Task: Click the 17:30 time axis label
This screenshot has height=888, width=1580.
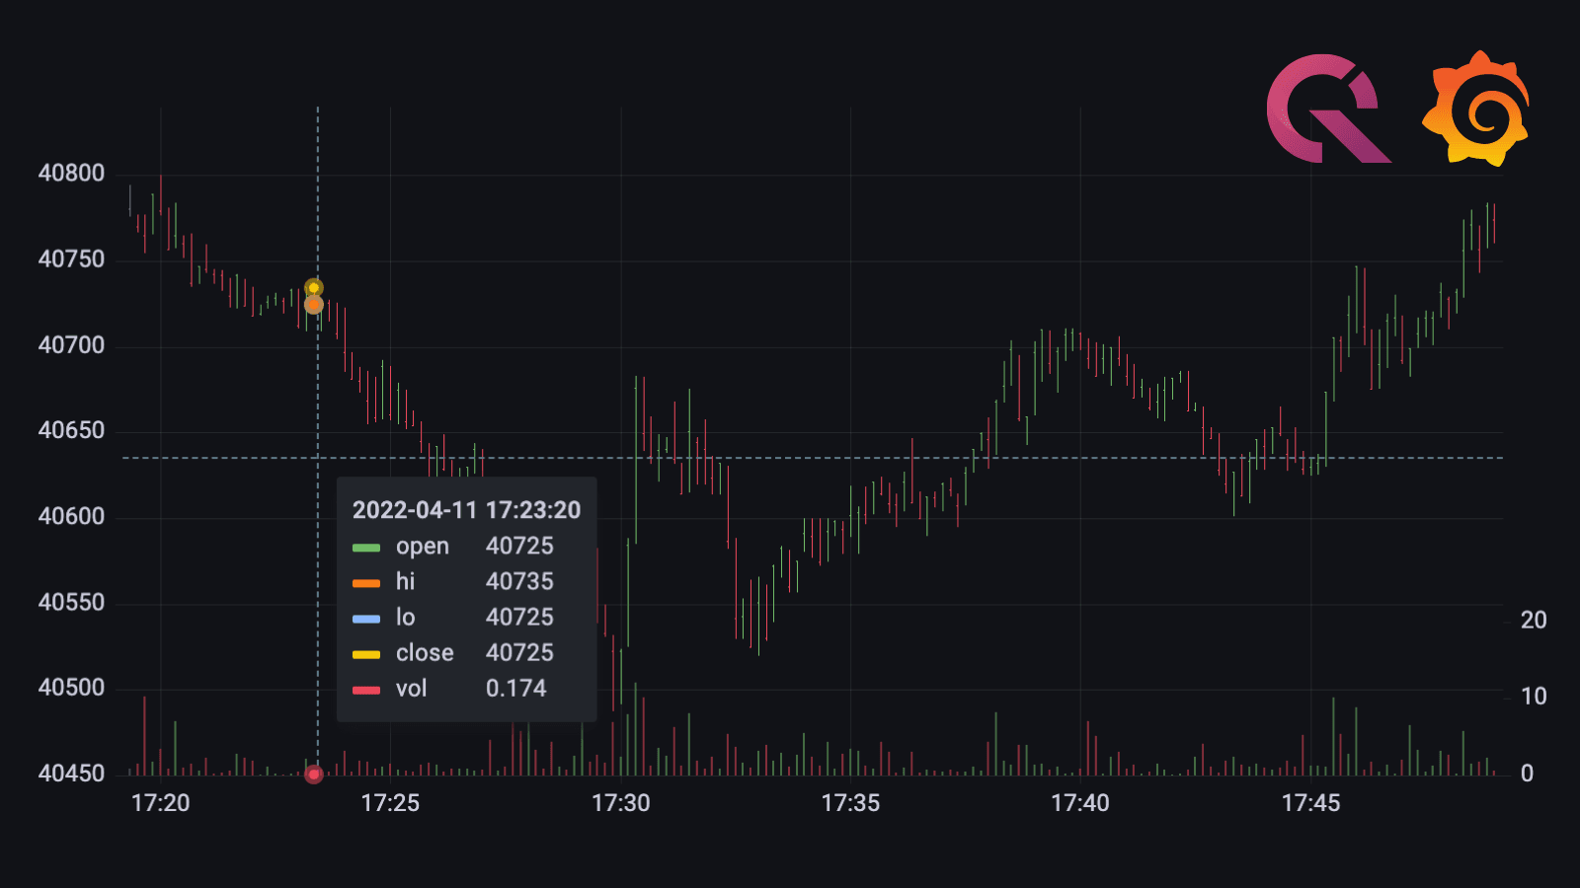Action: (x=620, y=803)
